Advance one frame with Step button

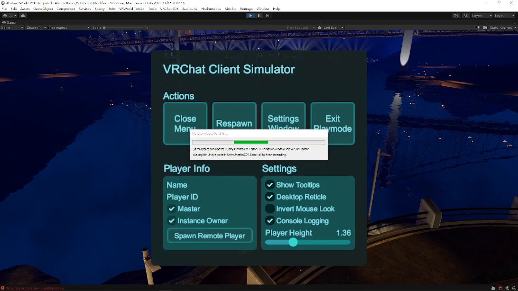[x=267, y=16]
